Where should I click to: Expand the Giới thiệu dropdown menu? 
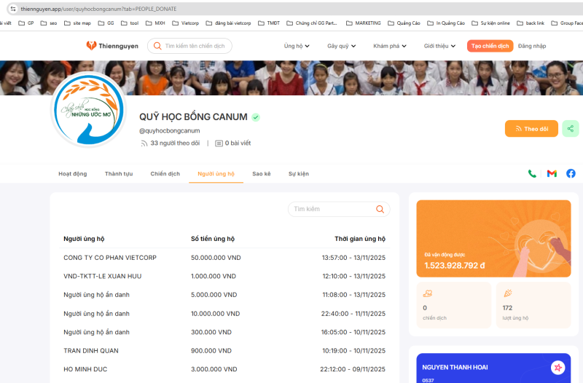[x=439, y=46]
